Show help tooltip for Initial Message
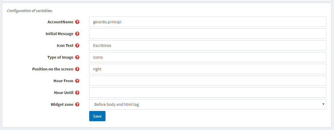Screen dimensions: 334x130 point(77,34)
